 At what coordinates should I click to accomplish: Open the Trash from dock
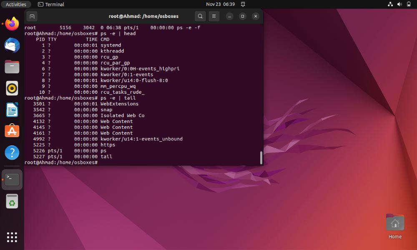click(x=12, y=201)
